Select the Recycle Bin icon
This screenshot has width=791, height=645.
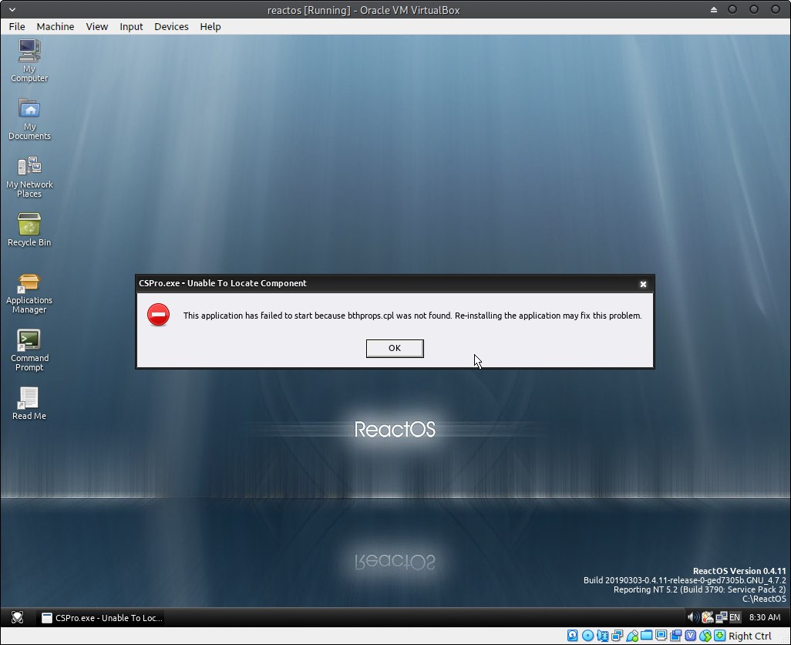pyautogui.click(x=29, y=230)
